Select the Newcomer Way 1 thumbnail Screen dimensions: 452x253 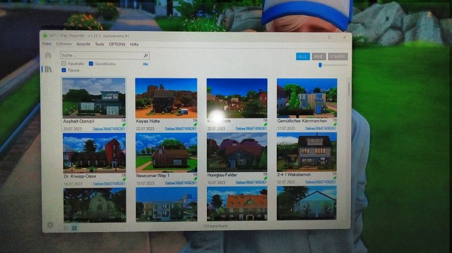[166, 152]
